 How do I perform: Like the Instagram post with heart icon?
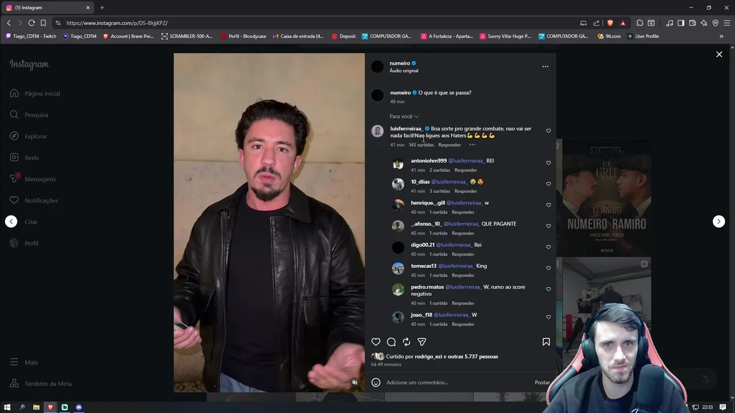[376, 342]
